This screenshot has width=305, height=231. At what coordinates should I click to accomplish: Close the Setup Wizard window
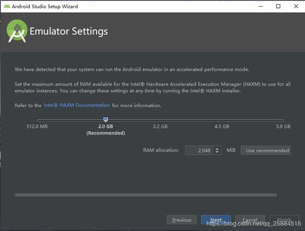pos(296,6)
